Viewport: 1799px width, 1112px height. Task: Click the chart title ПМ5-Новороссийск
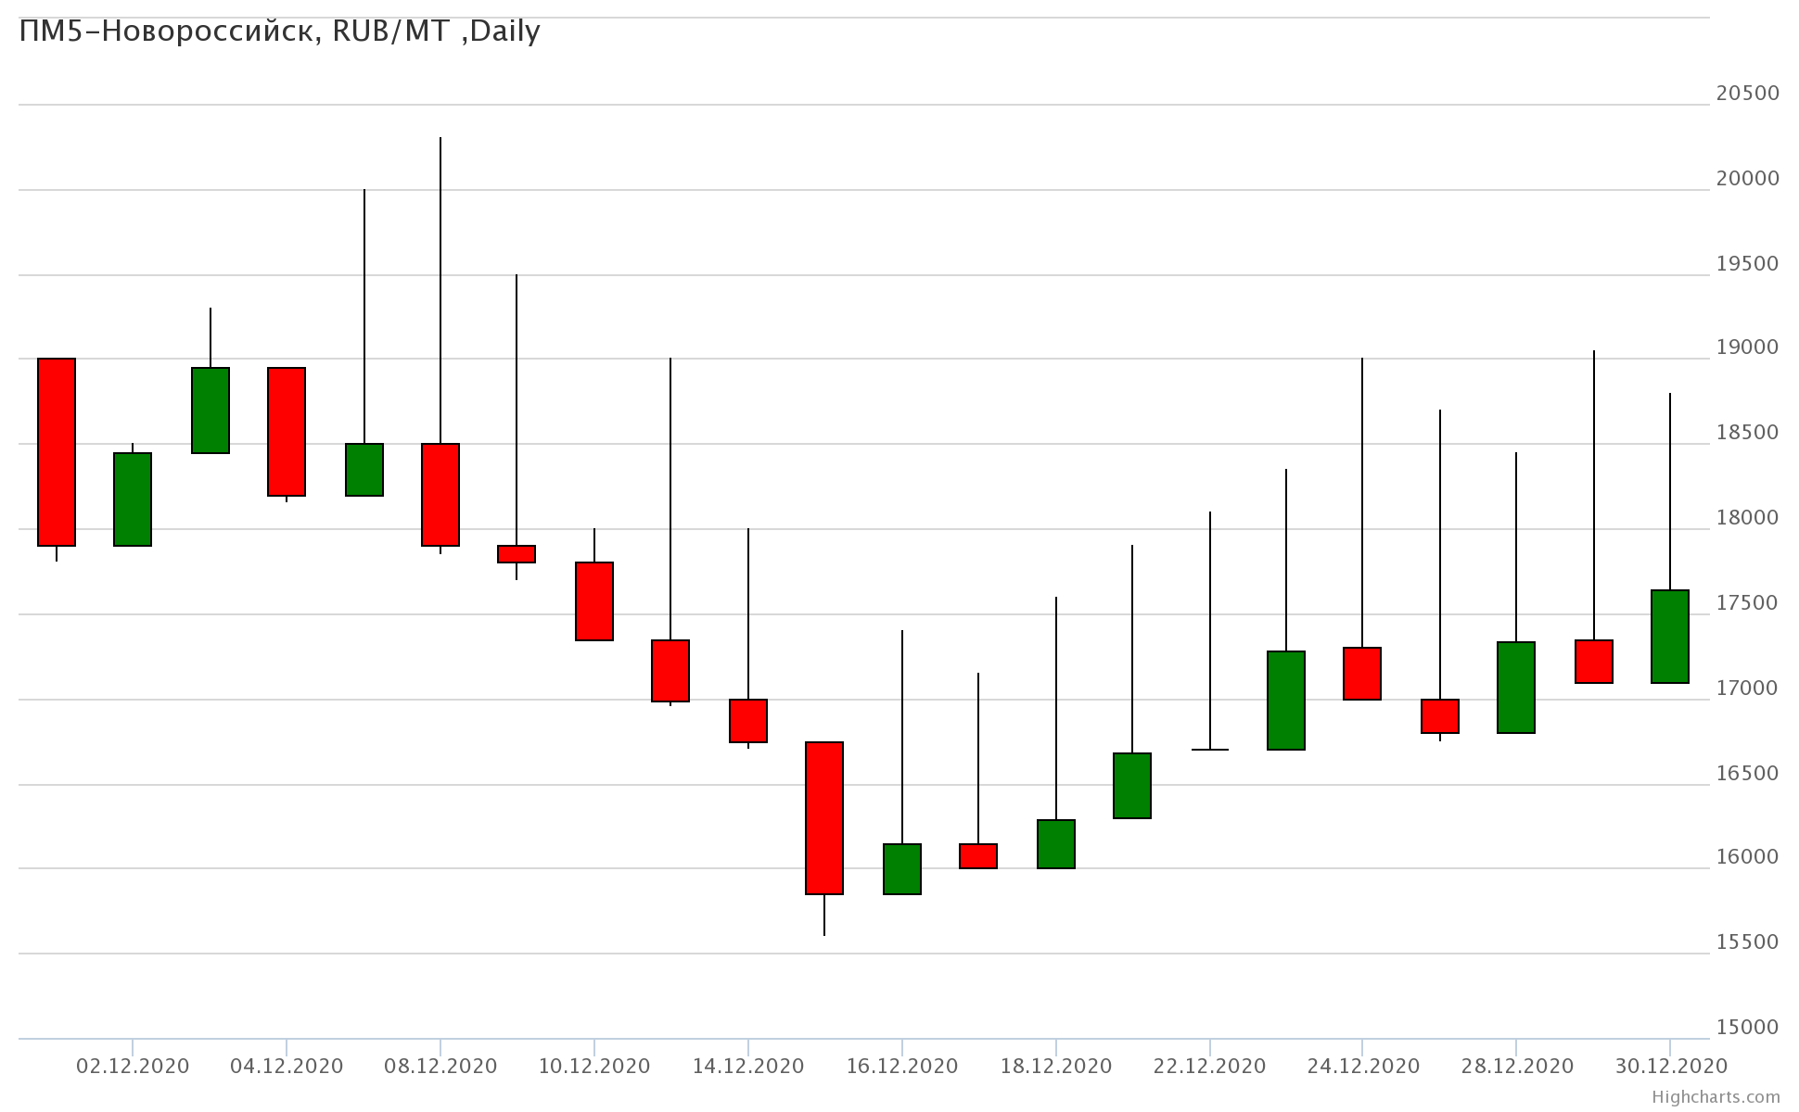click(x=278, y=32)
